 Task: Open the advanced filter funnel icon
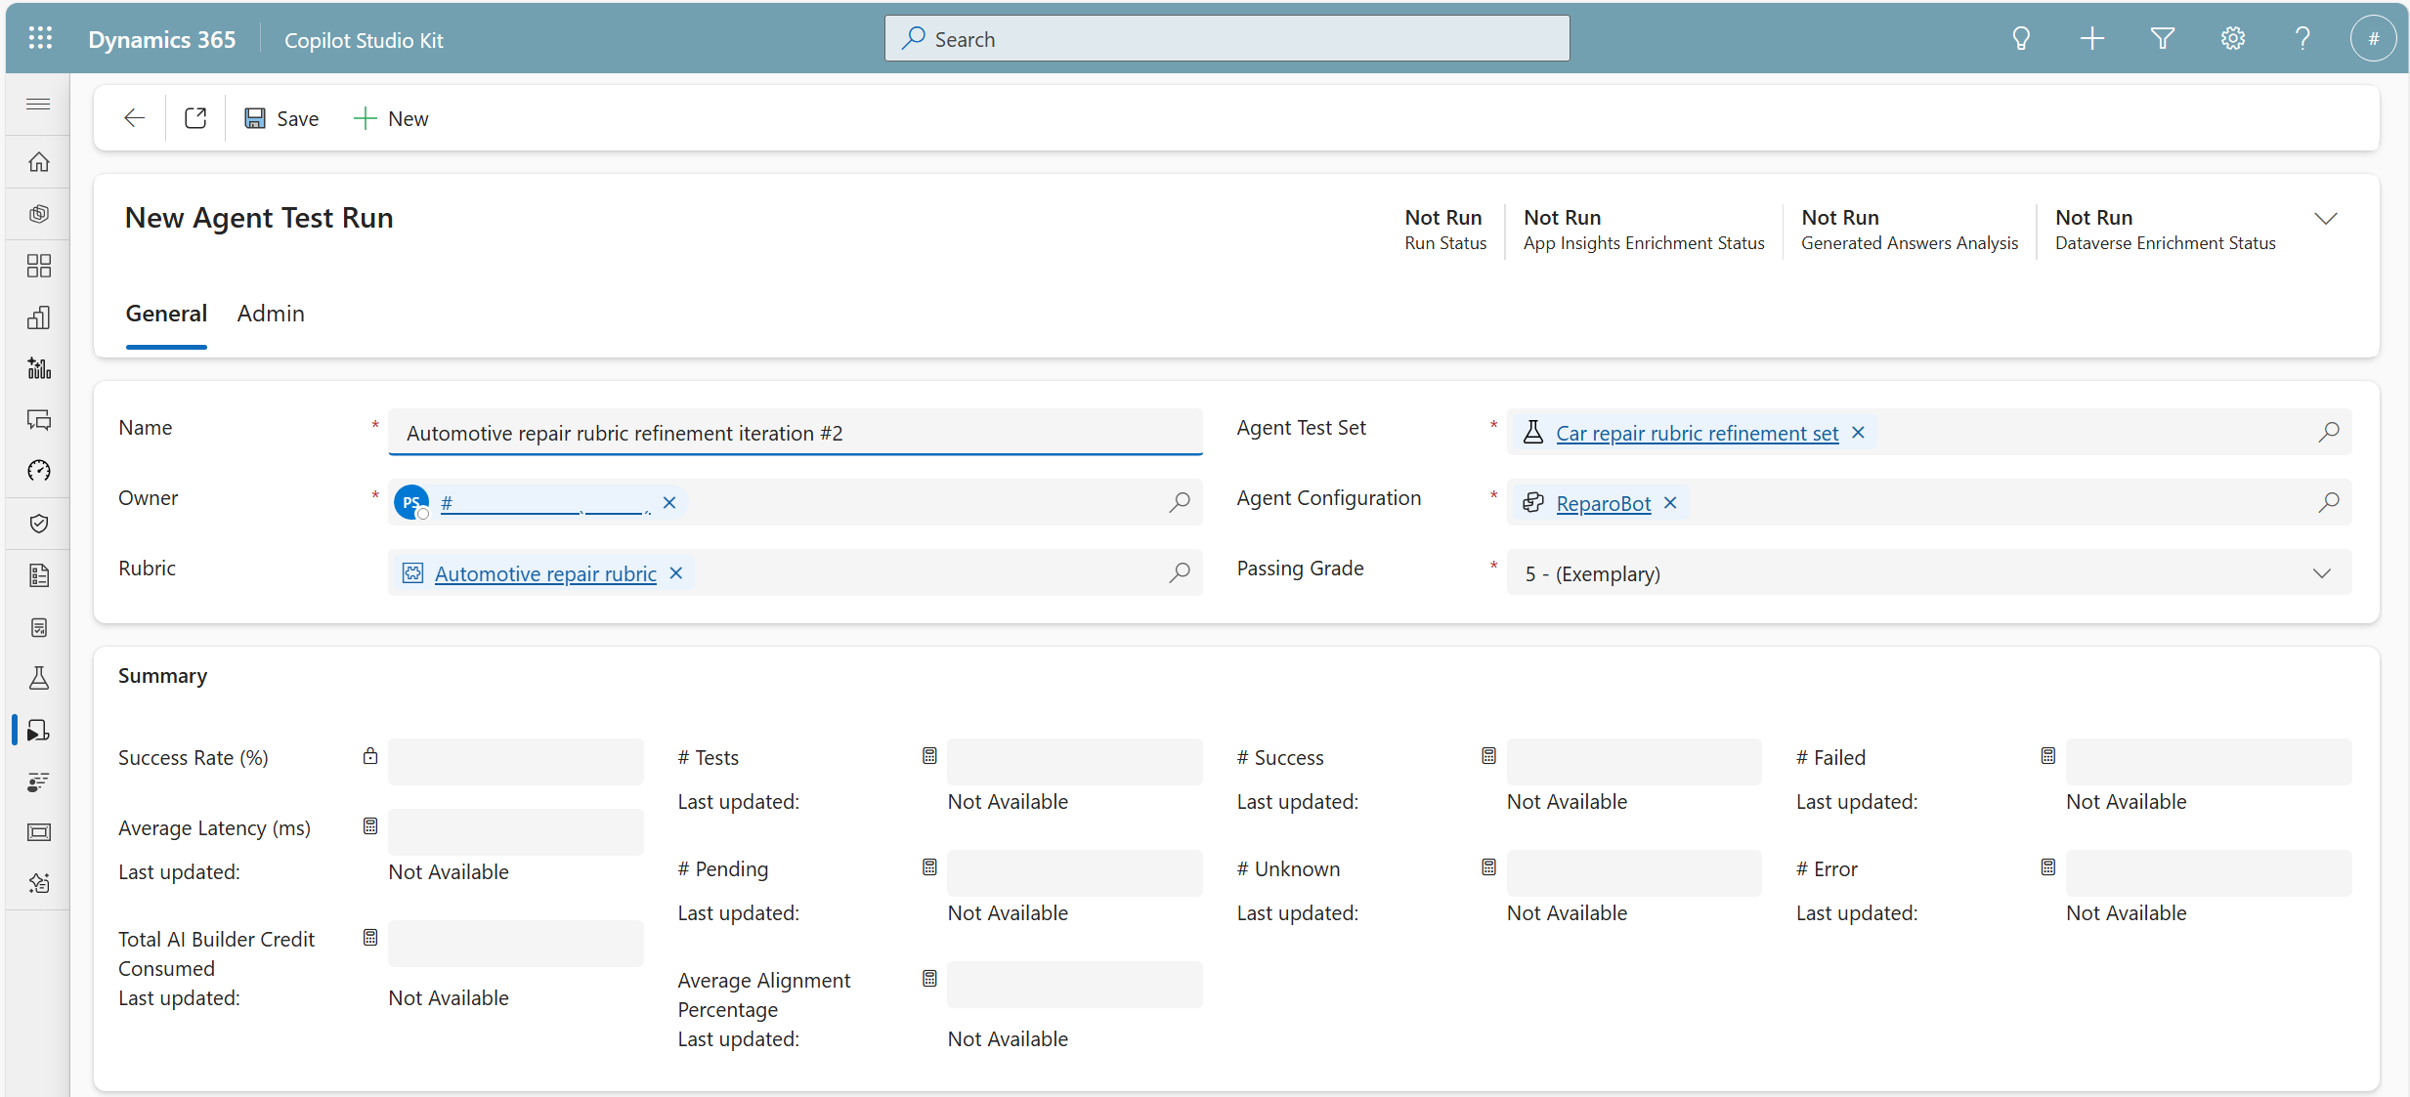[2162, 39]
